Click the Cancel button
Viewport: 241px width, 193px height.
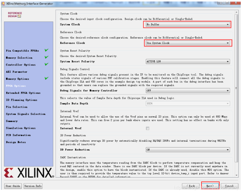(229, 186)
